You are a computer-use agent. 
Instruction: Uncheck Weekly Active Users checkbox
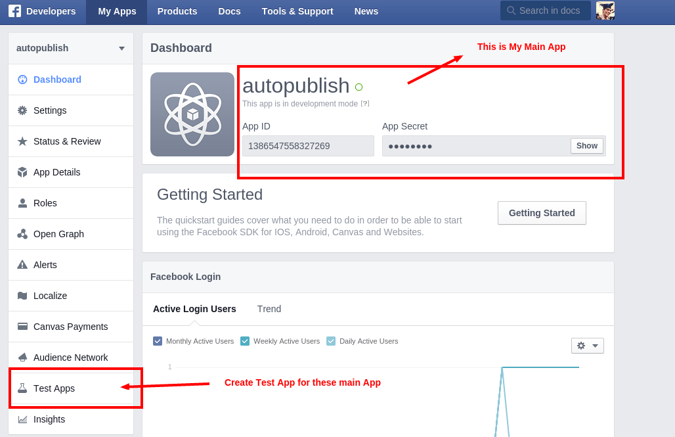coord(245,341)
